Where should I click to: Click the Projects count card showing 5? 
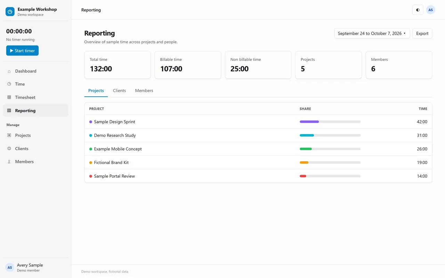pyautogui.click(x=328, y=65)
